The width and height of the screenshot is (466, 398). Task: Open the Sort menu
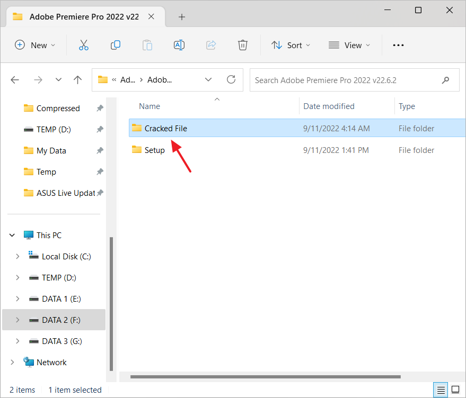pos(291,45)
